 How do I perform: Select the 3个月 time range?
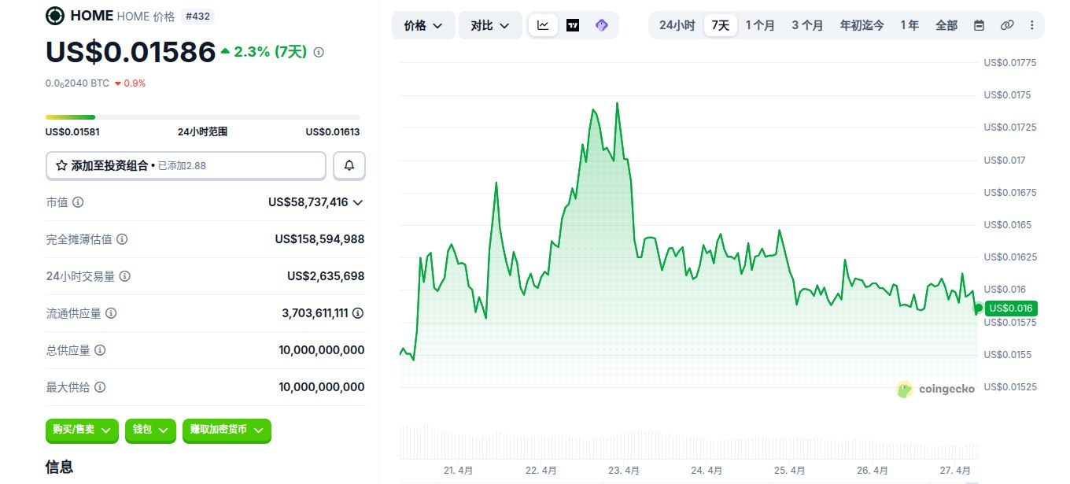point(807,25)
